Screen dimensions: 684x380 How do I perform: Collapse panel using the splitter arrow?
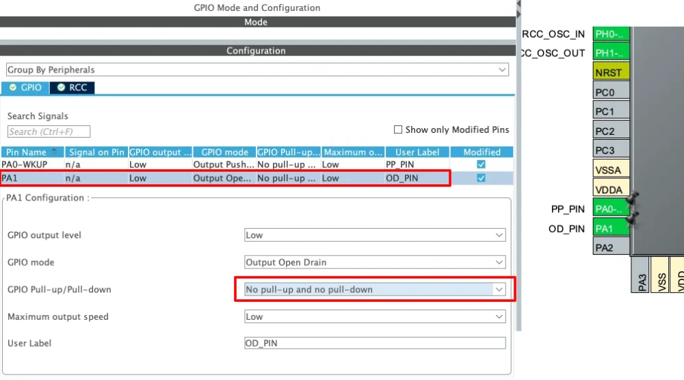(518, 4)
